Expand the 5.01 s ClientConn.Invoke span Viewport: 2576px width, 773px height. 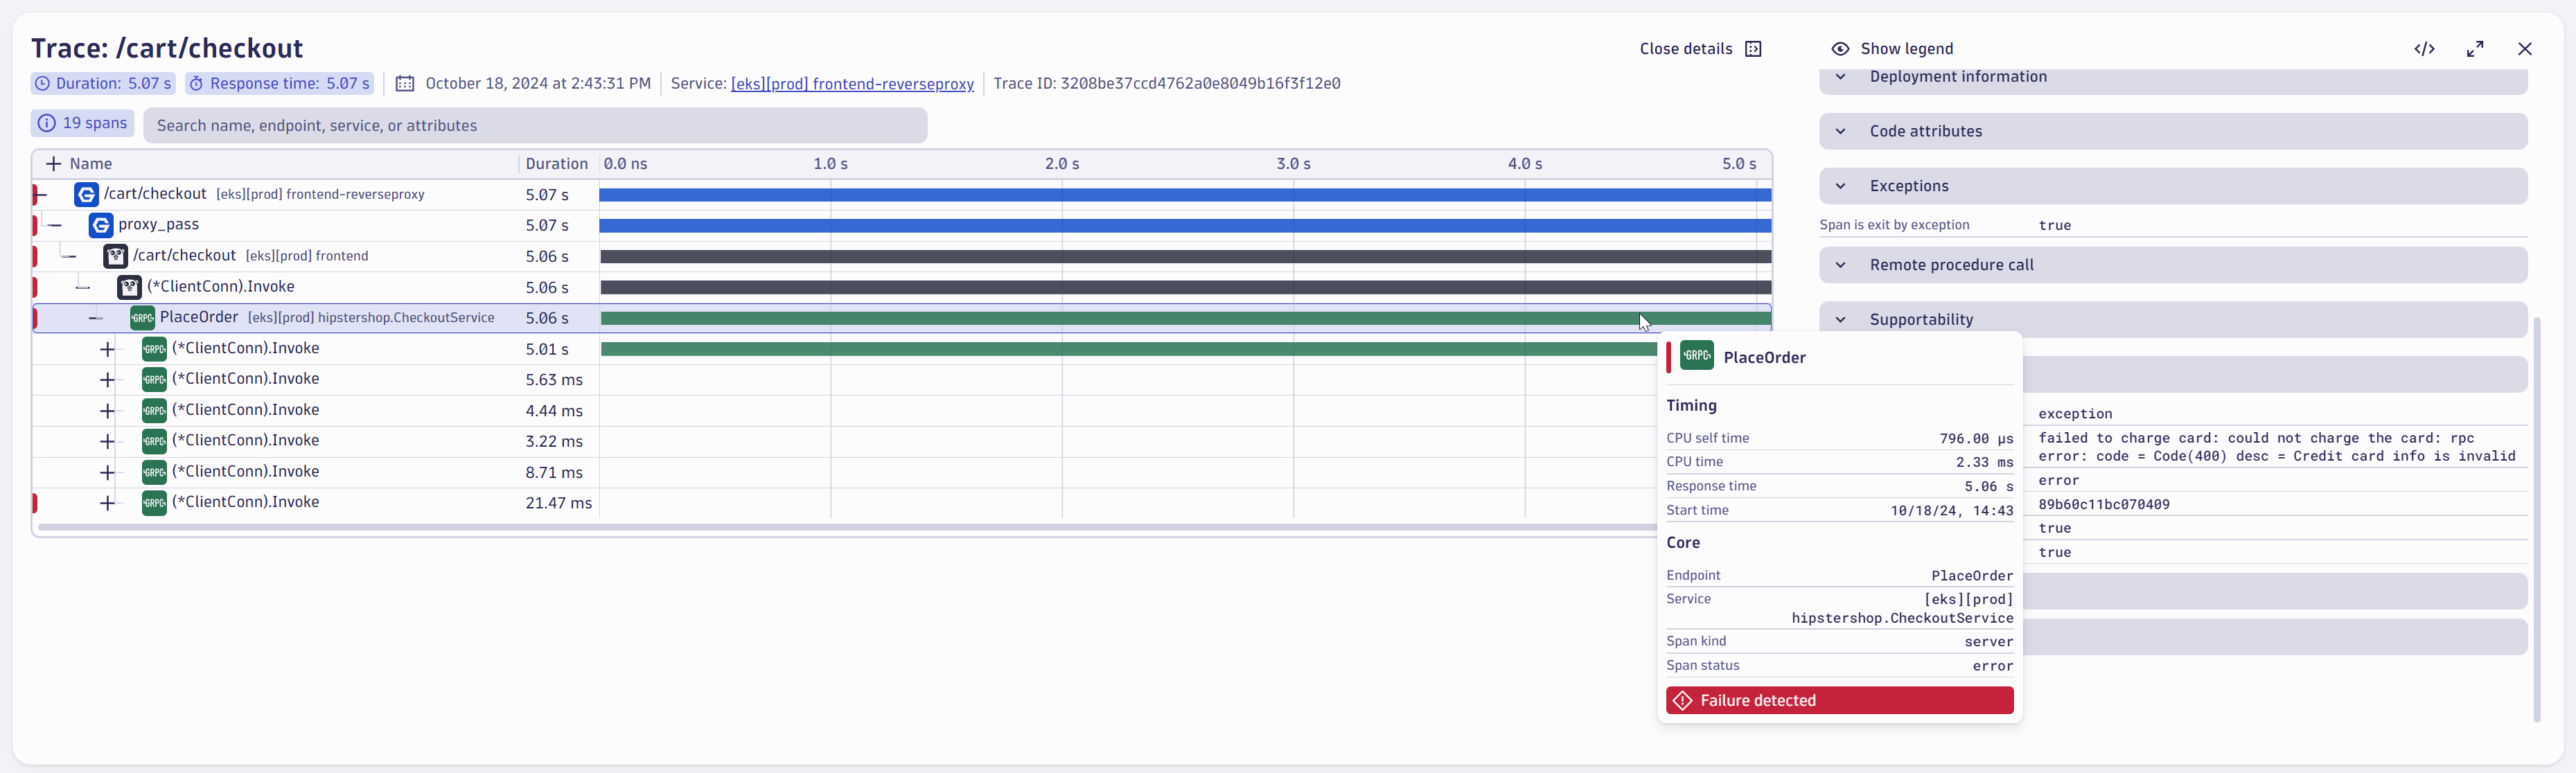(x=108, y=349)
